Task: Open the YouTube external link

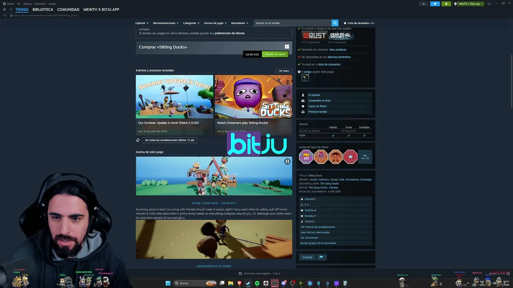Action: pos(309,210)
